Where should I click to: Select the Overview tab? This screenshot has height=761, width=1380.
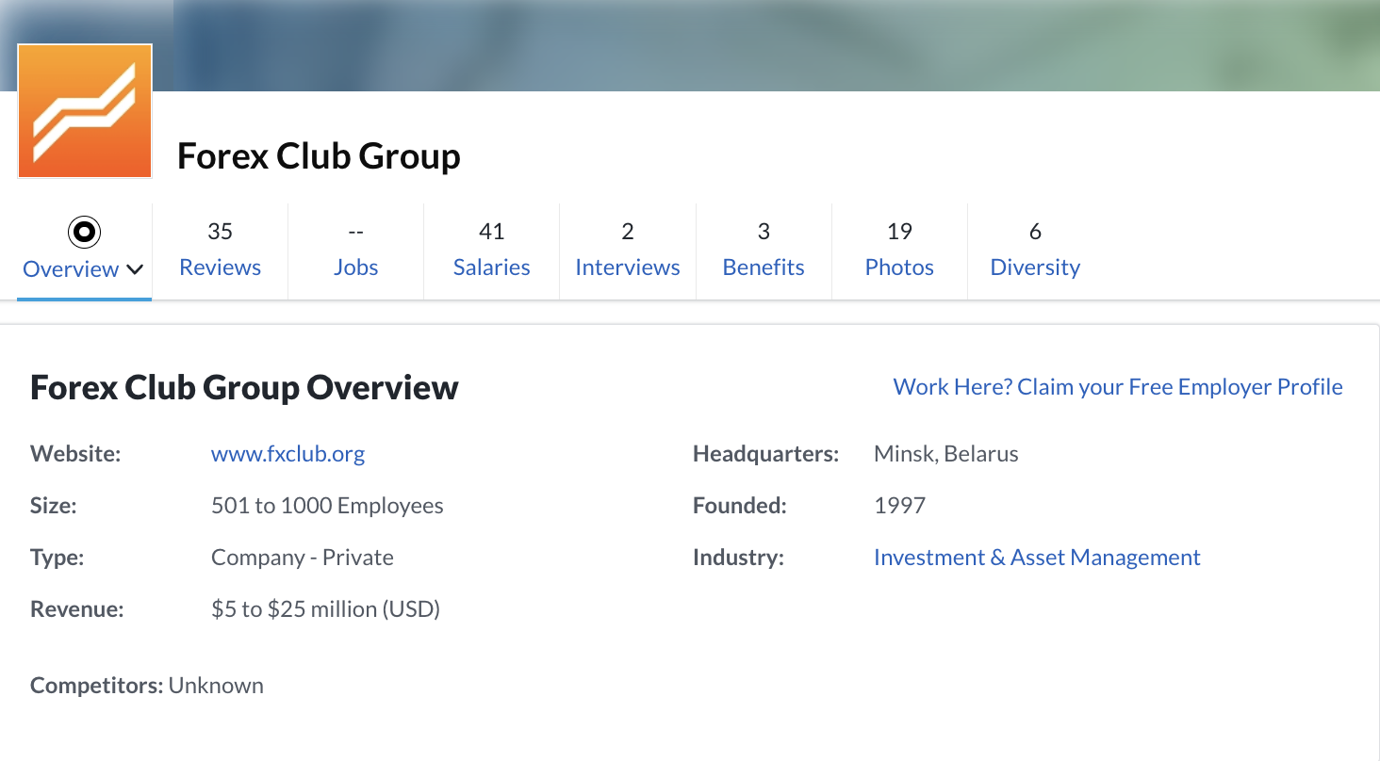[x=84, y=251]
